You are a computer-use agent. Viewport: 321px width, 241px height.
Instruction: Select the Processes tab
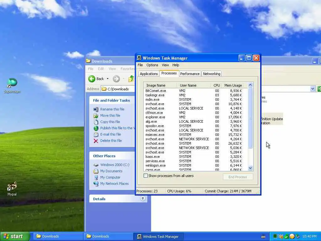[x=169, y=73]
